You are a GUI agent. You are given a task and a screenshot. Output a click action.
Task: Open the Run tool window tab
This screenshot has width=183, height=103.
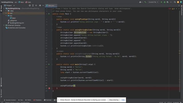21,100
